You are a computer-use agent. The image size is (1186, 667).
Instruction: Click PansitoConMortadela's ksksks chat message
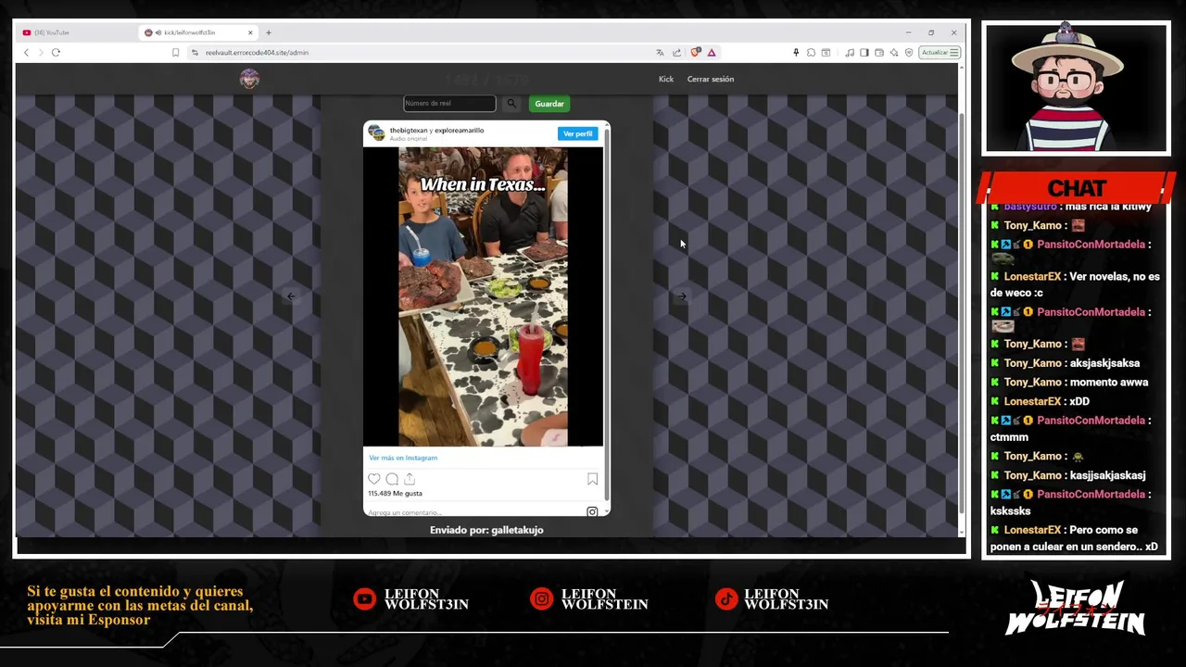tap(1070, 502)
